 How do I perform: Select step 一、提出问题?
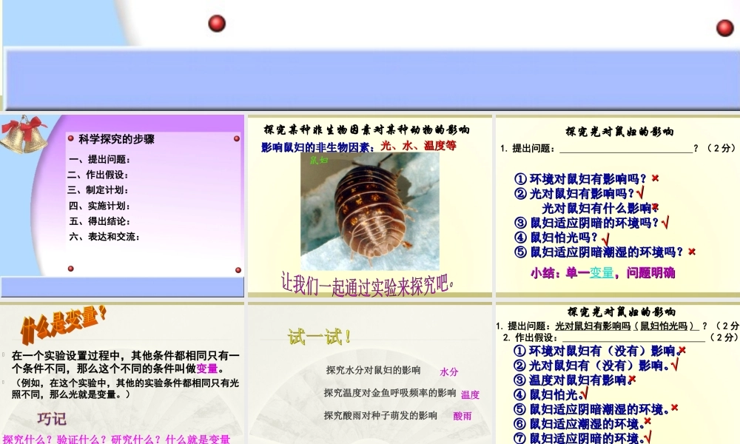99,160
